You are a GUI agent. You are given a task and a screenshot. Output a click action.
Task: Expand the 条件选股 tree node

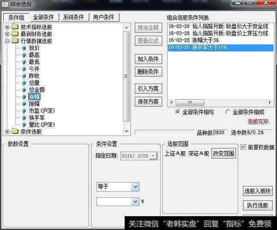click(7, 131)
